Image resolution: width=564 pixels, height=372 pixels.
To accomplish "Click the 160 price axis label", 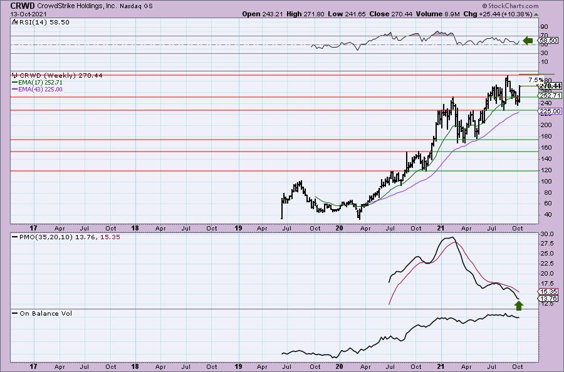I will (546, 147).
